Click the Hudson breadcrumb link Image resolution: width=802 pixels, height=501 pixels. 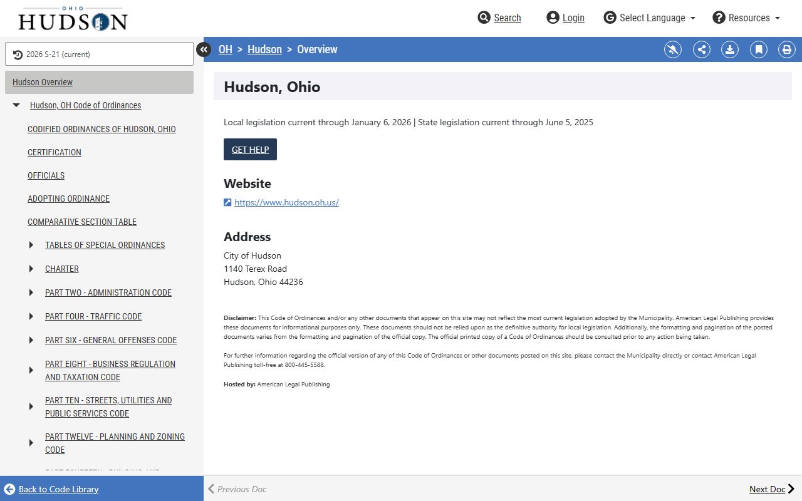(x=264, y=49)
